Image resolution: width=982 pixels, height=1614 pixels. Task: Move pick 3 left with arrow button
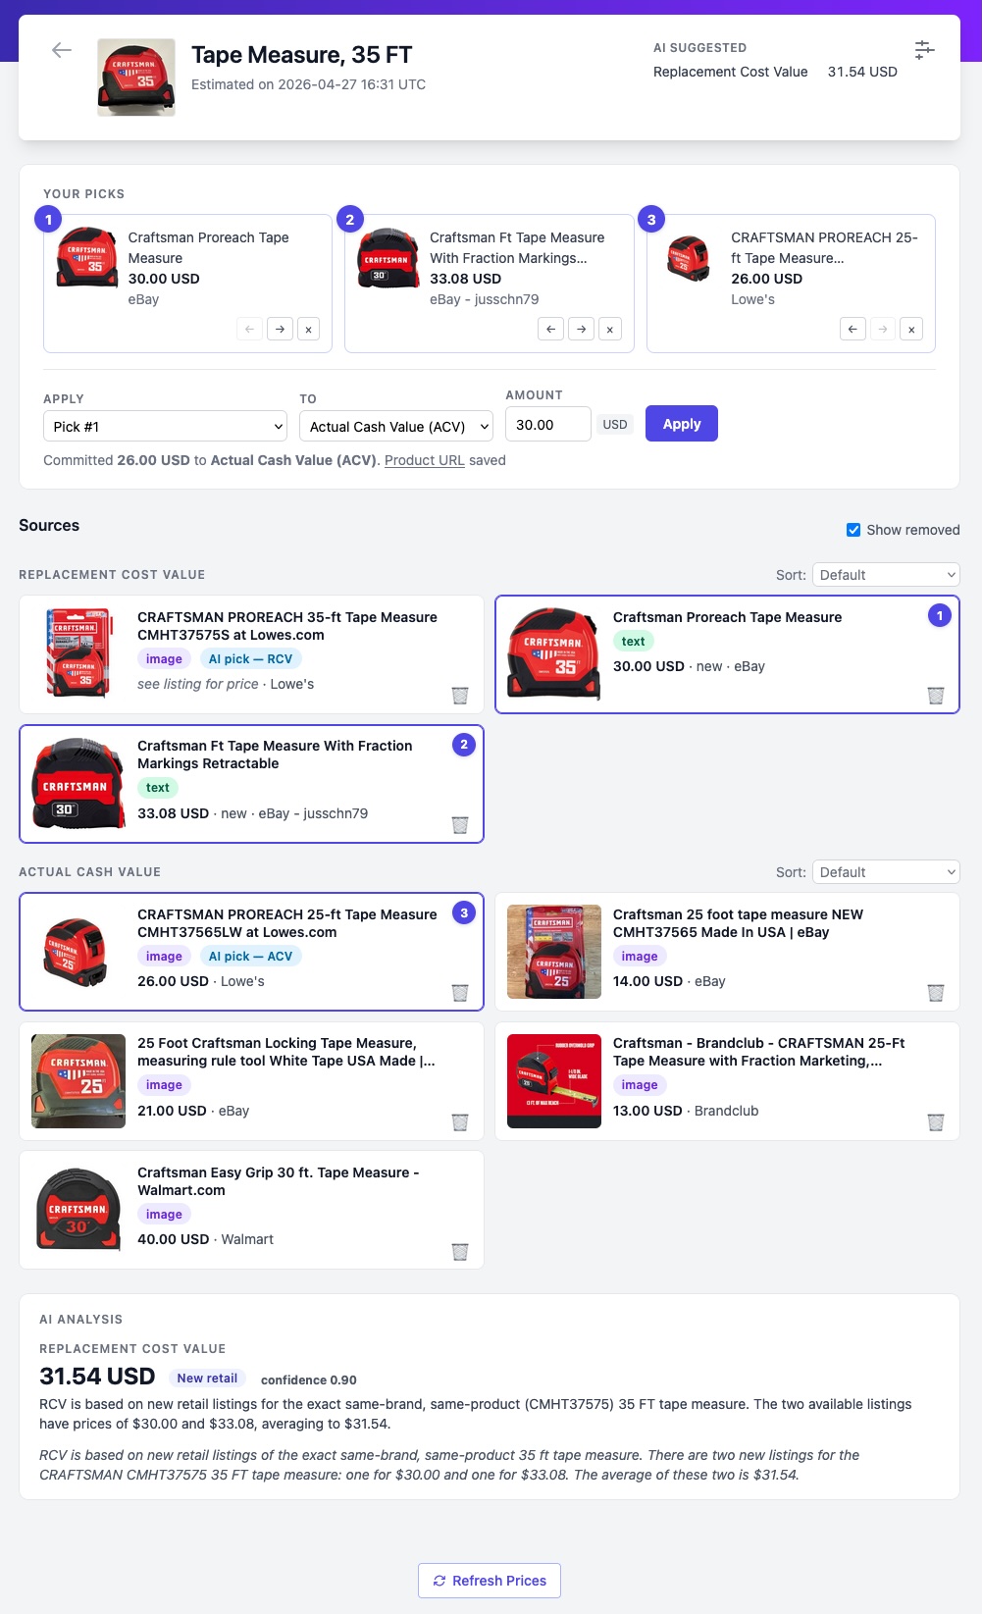853,330
